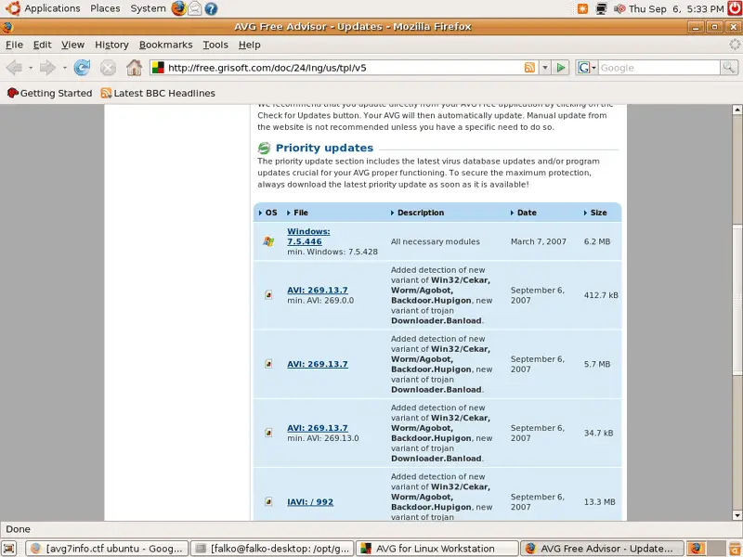Open the File menu
This screenshot has width=743, height=557.
coord(14,45)
